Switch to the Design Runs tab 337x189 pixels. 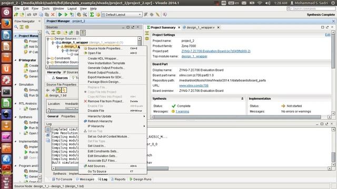coord(141,179)
